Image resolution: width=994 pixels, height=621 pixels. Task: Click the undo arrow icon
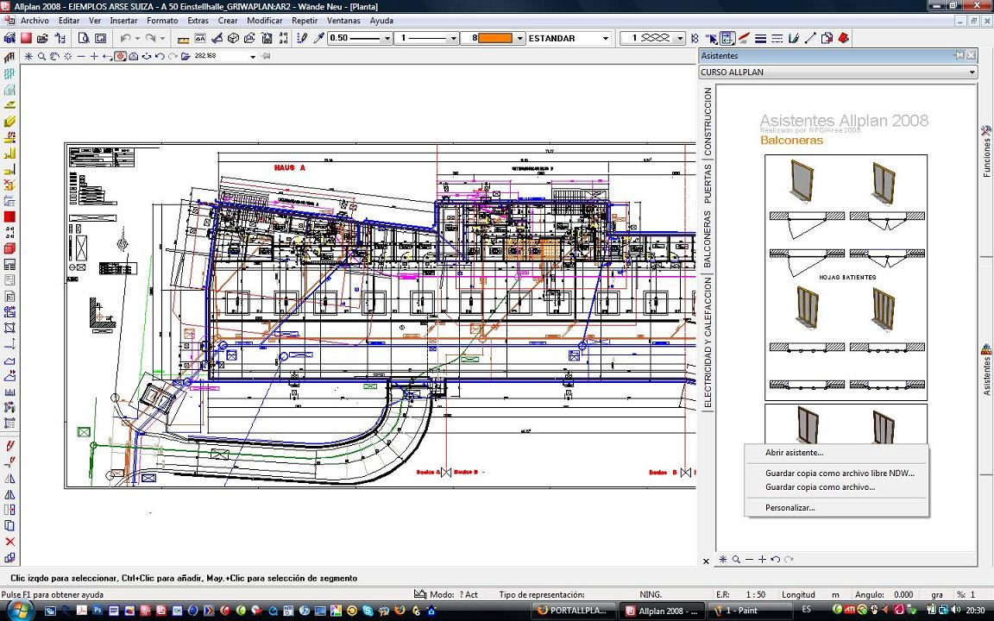125,38
